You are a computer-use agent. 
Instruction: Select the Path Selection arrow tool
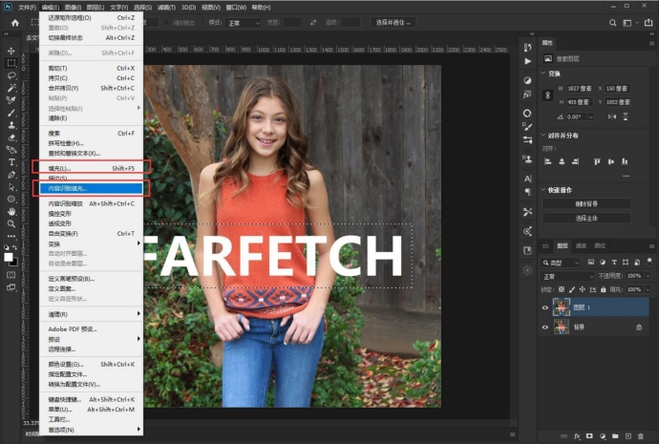point(11,187)
